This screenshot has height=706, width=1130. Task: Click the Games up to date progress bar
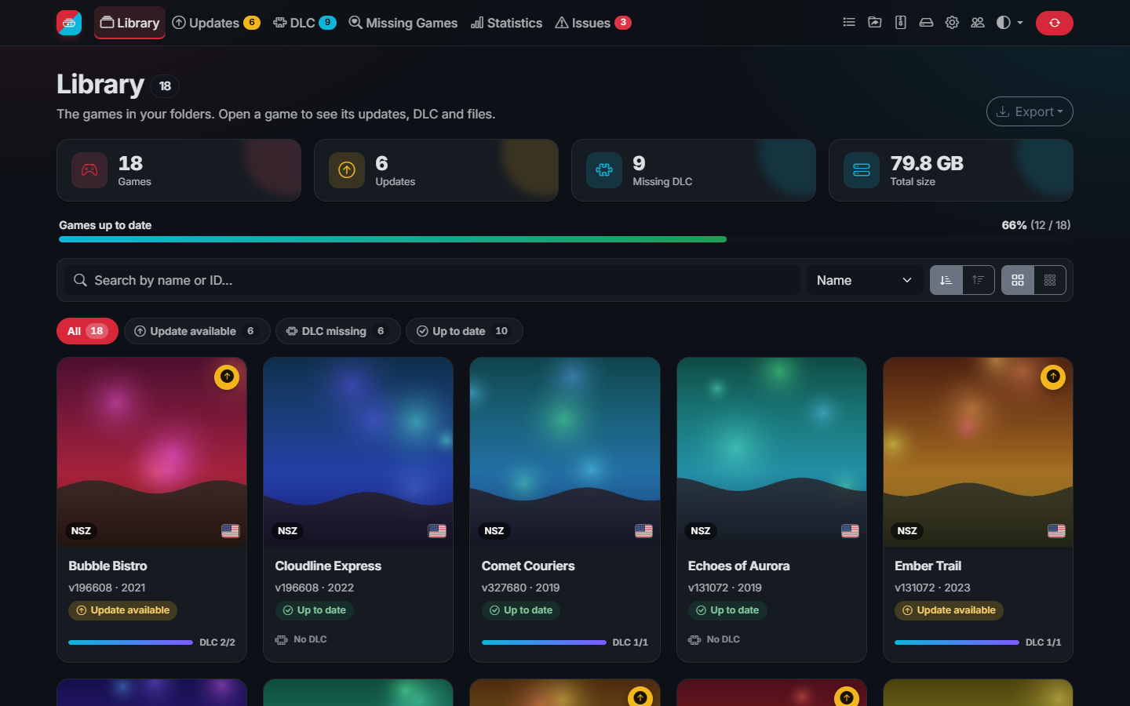pos(565,239)
